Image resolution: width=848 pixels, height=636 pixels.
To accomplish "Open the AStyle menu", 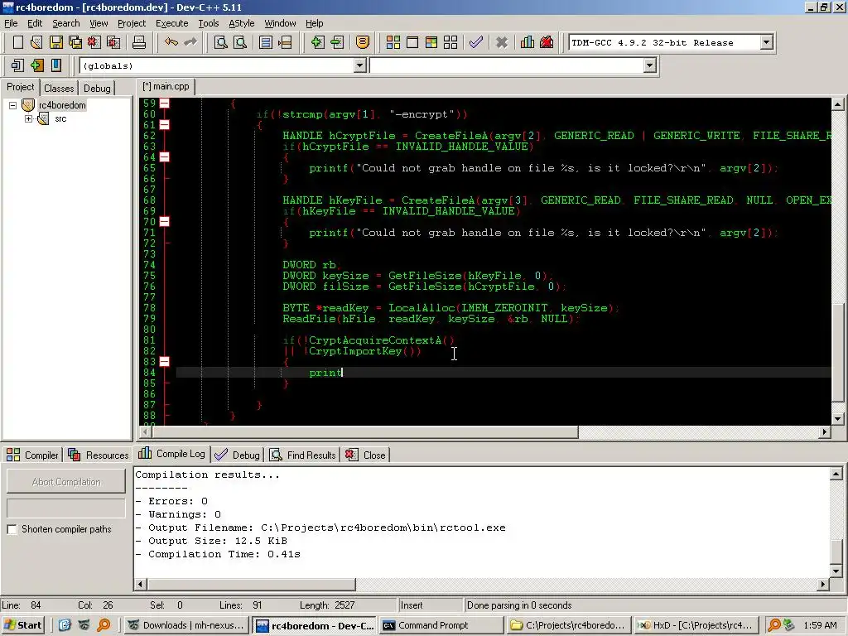I will coord(241,23).
